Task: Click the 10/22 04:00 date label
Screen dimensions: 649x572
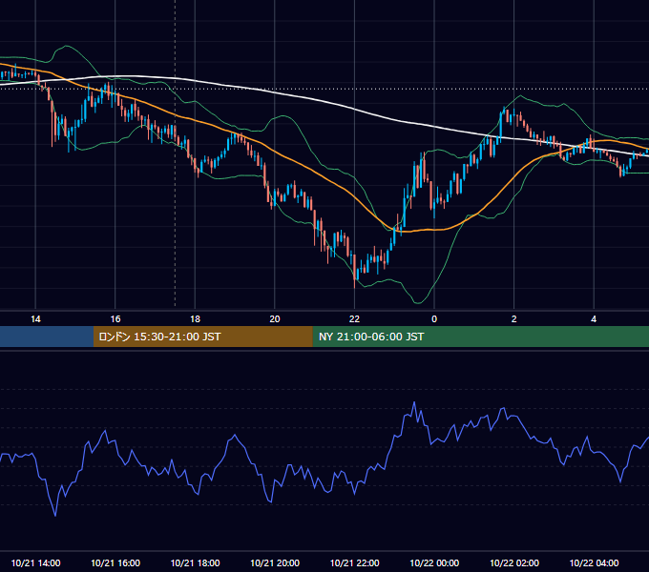Action: pos(594,562)
